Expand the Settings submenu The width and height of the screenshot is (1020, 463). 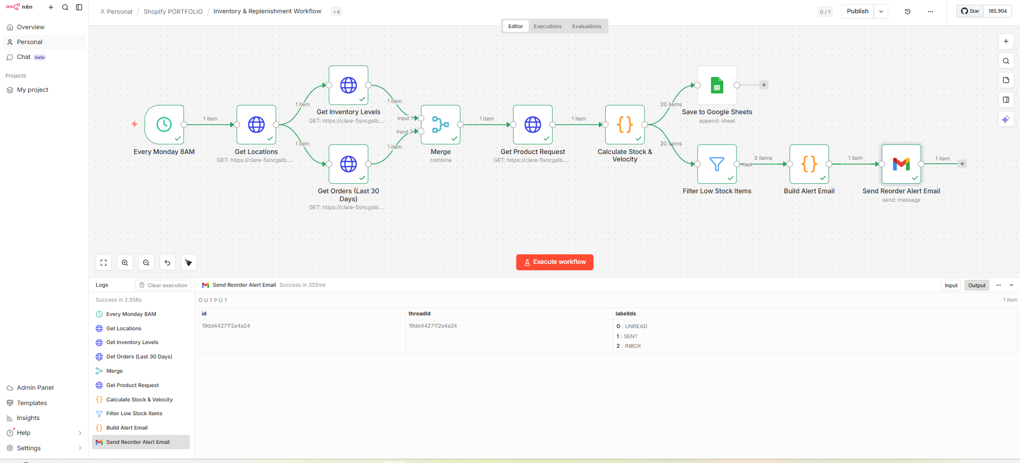80,448
